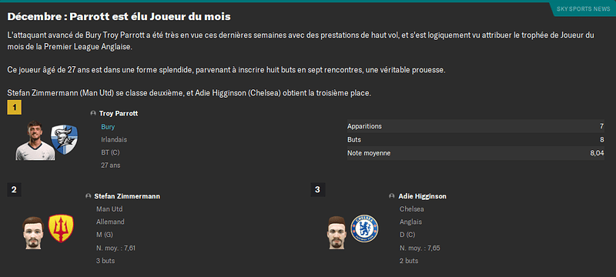The image size is (616, 277).
Task: Open the Bury club link
Action: (108, 127)
